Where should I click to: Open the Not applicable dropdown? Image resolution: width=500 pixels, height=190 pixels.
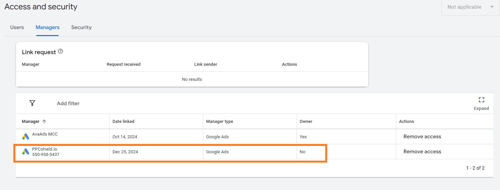(x=470, y=7)
